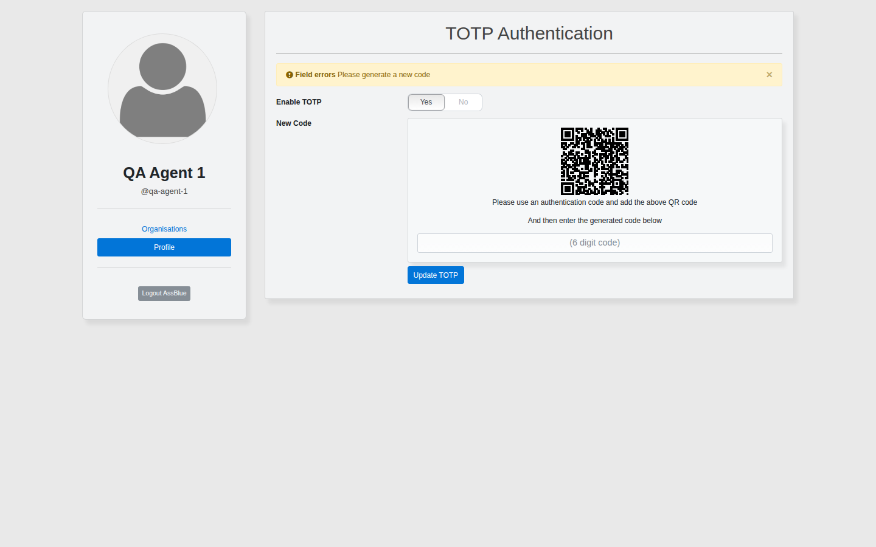Screen dimensions: 876x547
Task: Open the Organisations link
Action: click(164, 229)
